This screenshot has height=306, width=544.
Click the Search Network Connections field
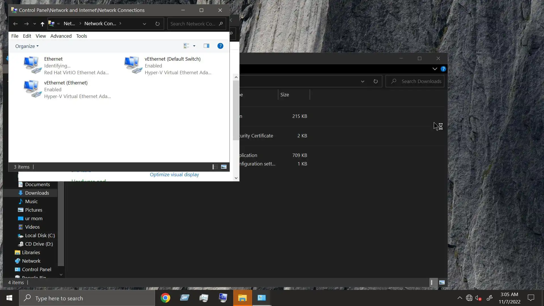pyautogui.click(x=193, y=24)
